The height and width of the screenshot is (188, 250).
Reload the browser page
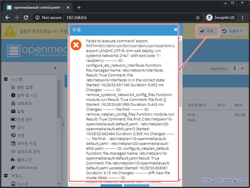click(x=26, y=18)
